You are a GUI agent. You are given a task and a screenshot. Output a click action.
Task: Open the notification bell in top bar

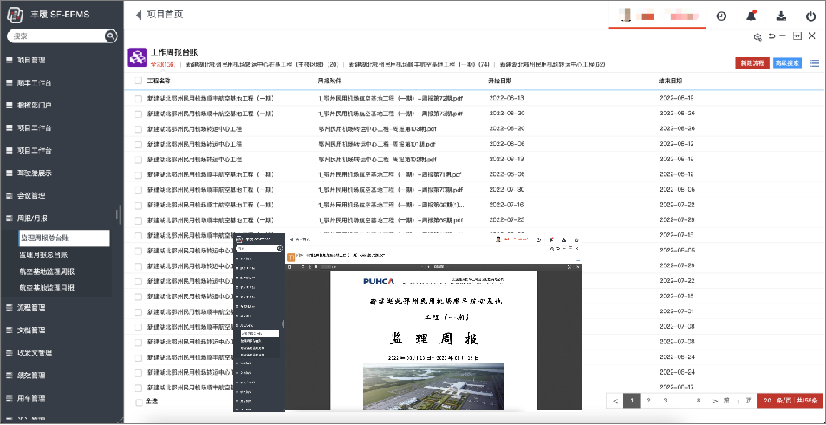click(x=751, y=16)
